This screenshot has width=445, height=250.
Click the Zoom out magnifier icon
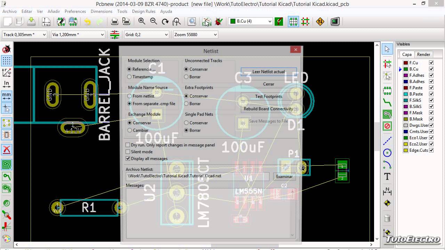click(154, 22)
